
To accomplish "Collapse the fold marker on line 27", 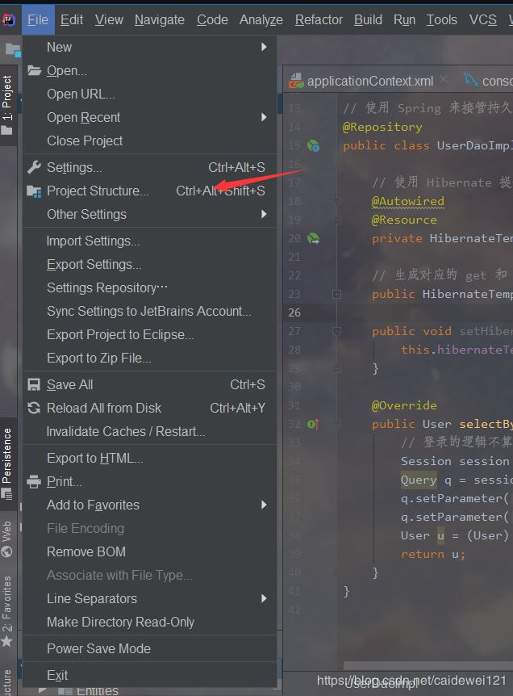I will click(336, 331).
